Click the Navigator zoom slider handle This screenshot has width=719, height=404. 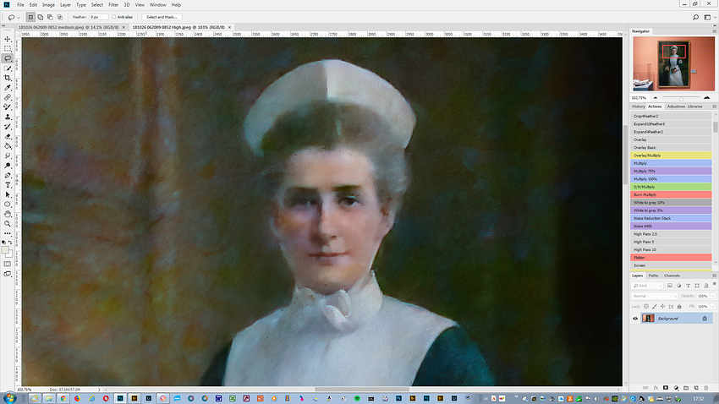681,99
